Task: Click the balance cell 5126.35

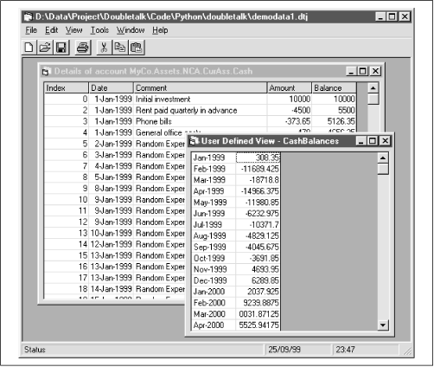Action: [x=335, y=121]
